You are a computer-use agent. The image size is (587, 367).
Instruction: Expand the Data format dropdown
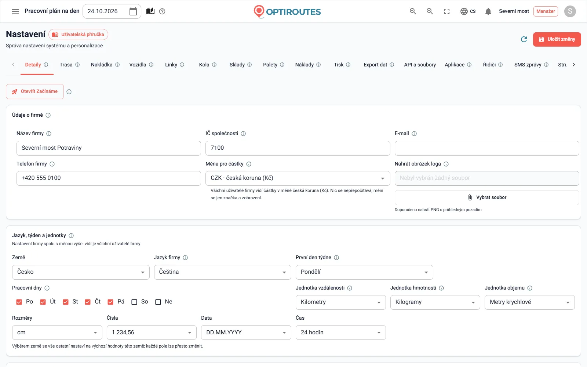[246, 333]
